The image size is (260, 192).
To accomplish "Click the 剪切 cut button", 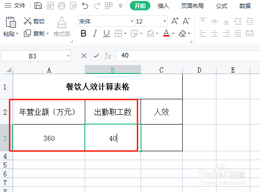I will (34, 21).
